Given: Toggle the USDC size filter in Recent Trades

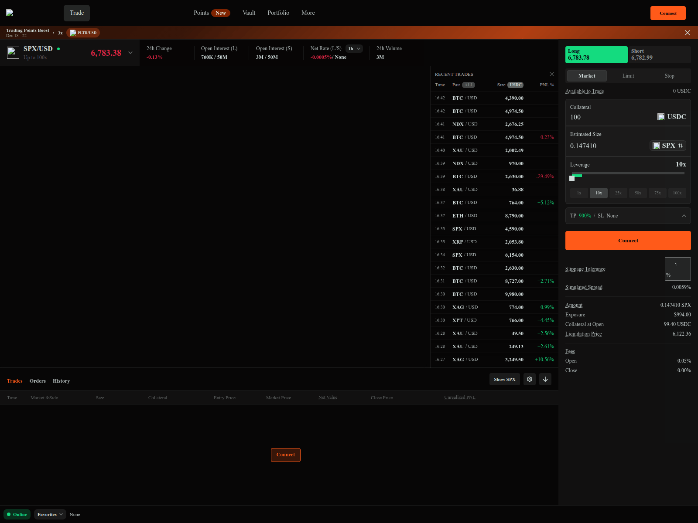Looking at the screenshot, I should coord(515,85).
